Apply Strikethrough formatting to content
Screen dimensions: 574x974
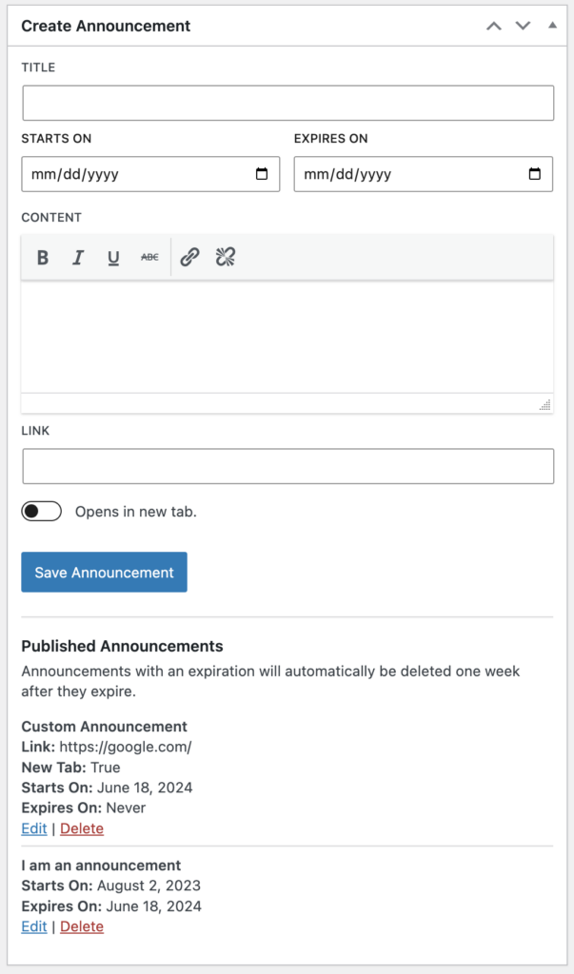click(x=149, y=258)
